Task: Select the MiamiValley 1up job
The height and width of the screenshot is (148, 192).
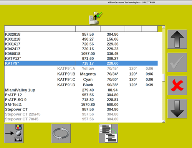Action: click(81, 90)
